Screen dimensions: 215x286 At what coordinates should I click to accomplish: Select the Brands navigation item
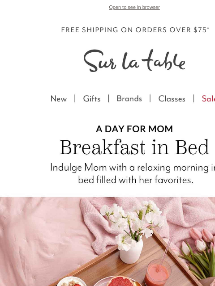click(x=129, y=98)
